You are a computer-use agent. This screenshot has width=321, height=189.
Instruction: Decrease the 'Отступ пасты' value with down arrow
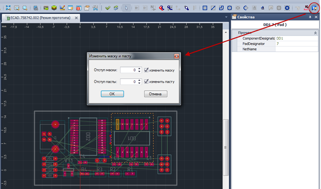pyautogui.click(x=139, y=83)
